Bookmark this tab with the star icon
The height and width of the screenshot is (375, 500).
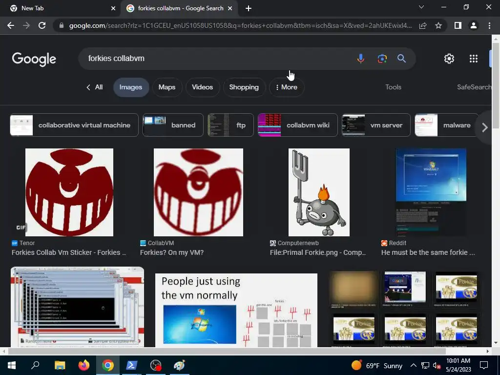point(438,25)
